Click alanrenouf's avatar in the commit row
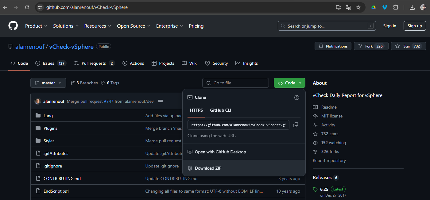 (37, 101)
